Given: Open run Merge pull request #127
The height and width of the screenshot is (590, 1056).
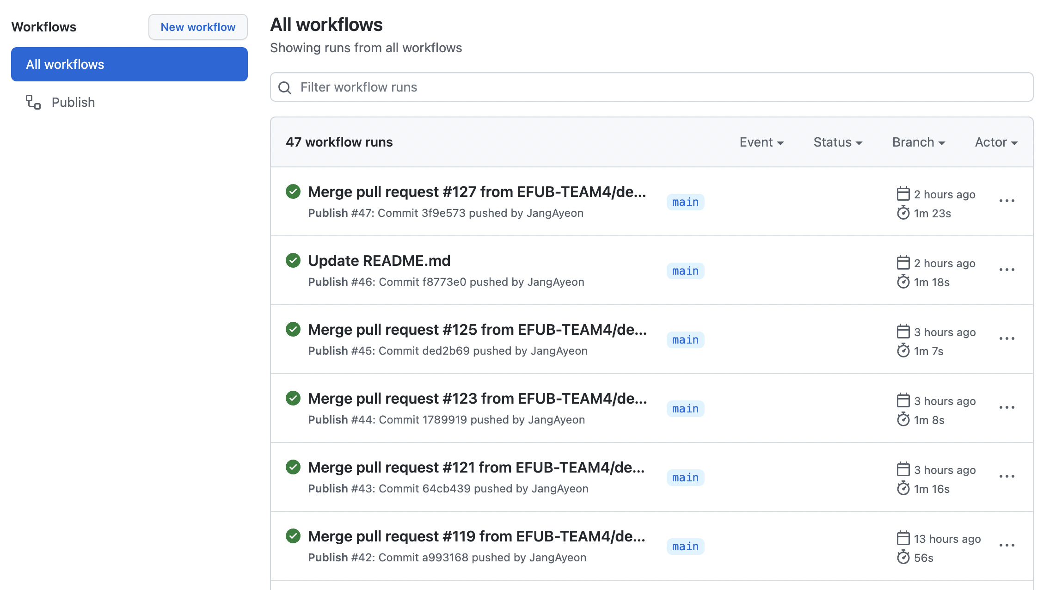Looking at the screenshot, I should coord(477,191).
